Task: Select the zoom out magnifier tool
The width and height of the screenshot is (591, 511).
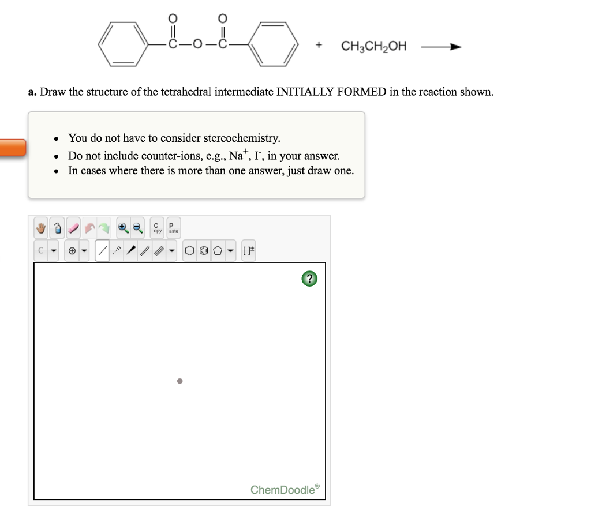Action: pos(137,228)
